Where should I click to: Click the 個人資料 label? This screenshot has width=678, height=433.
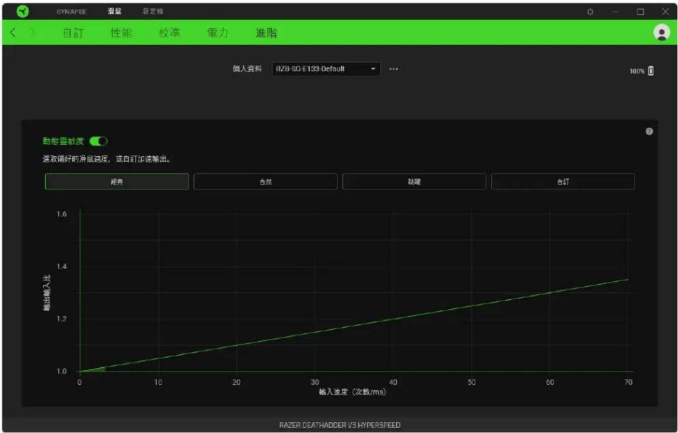(x=247, y=69)
